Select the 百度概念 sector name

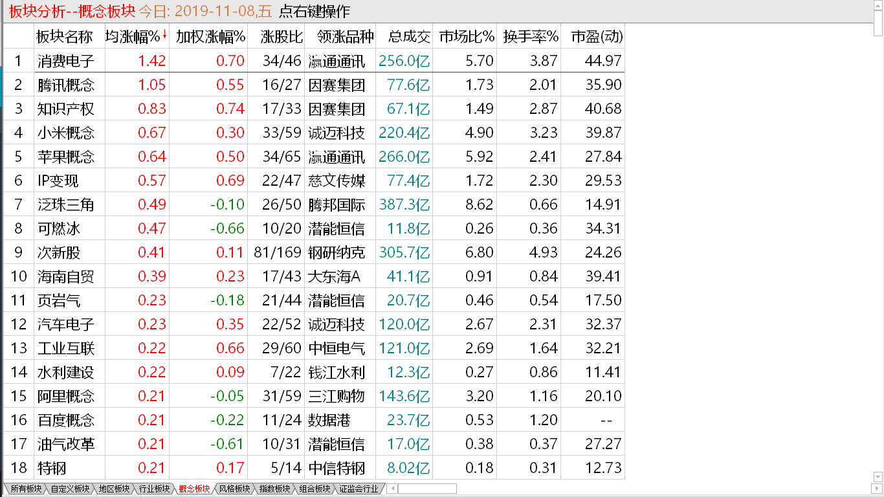[65, 420]
